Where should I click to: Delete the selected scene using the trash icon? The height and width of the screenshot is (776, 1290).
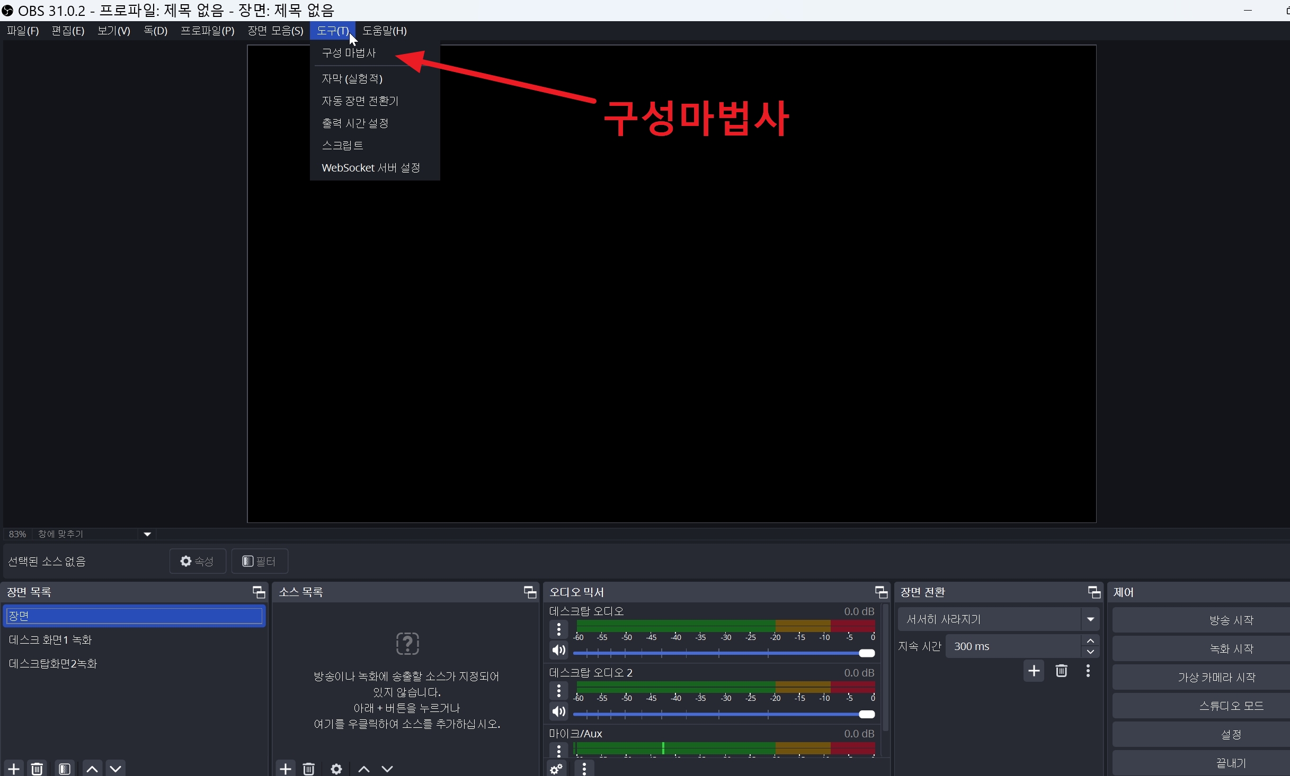[x=37, y=769]
